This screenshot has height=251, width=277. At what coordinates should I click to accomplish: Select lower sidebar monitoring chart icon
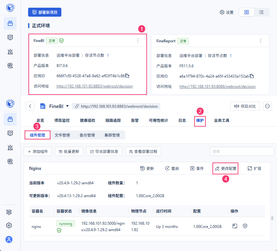[10, 133]
